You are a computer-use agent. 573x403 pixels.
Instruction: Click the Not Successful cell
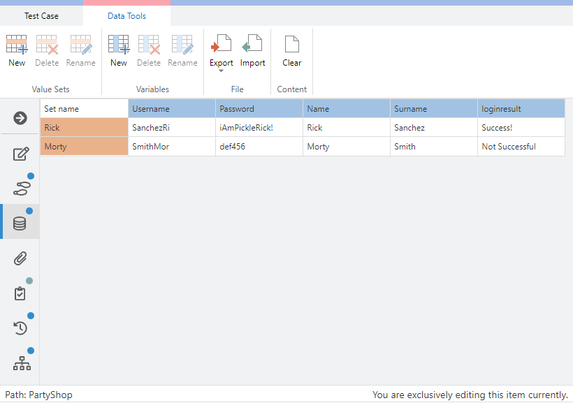tap(521, 147)
